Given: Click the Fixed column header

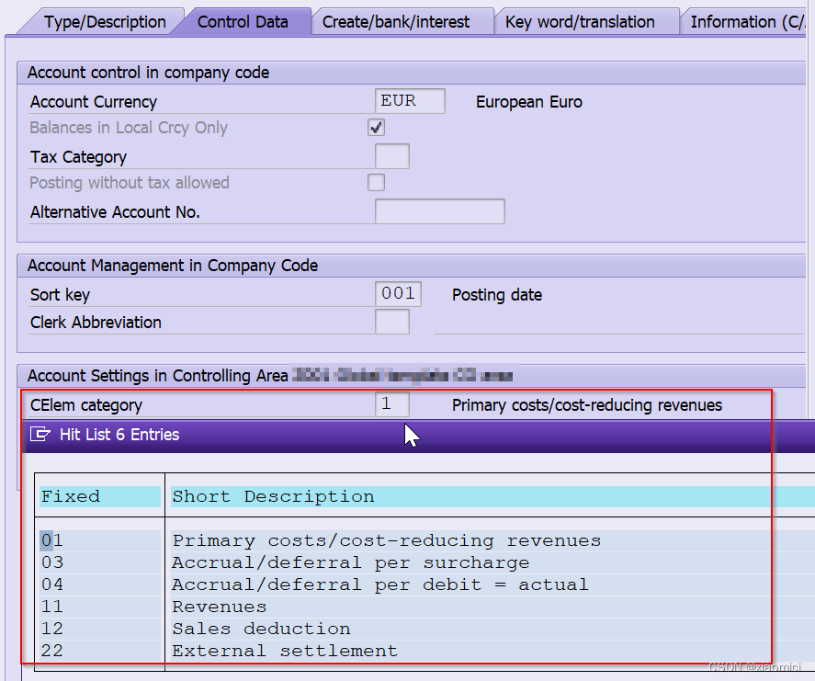Looking at the screenshot, I should (x=69, y=496).
